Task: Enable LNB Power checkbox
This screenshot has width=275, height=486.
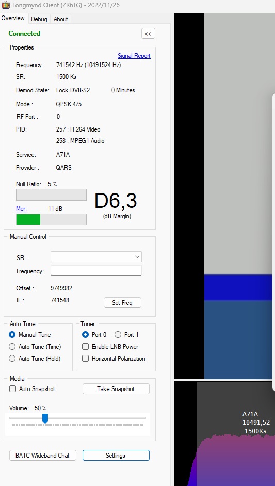Action: coord(110,347)
